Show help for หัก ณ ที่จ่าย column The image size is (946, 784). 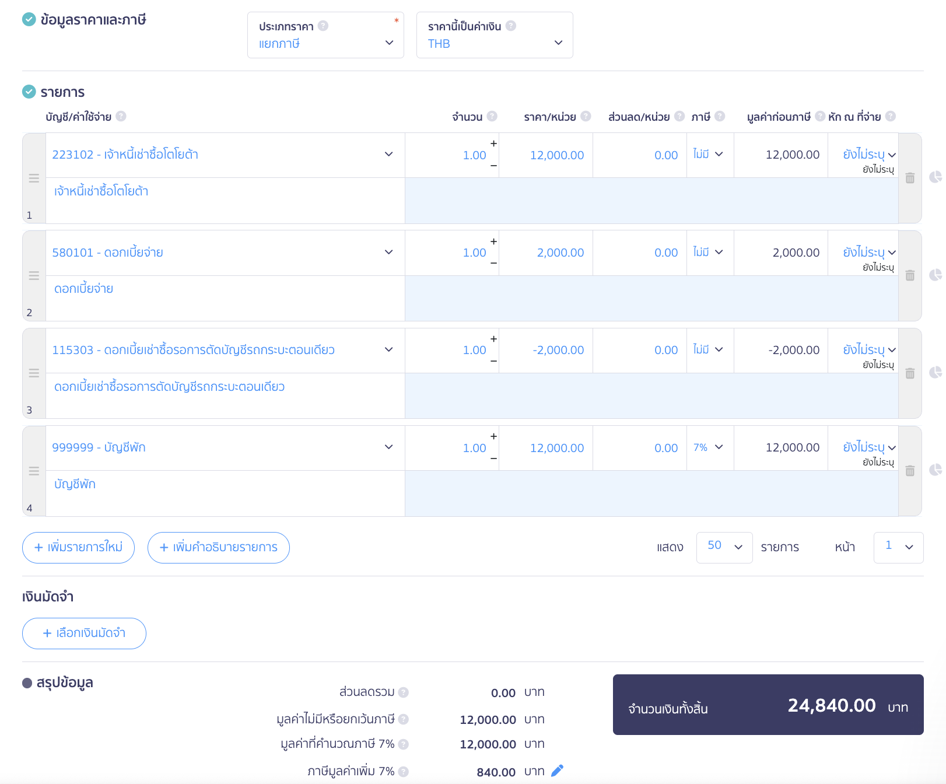[x=891, y=116]
